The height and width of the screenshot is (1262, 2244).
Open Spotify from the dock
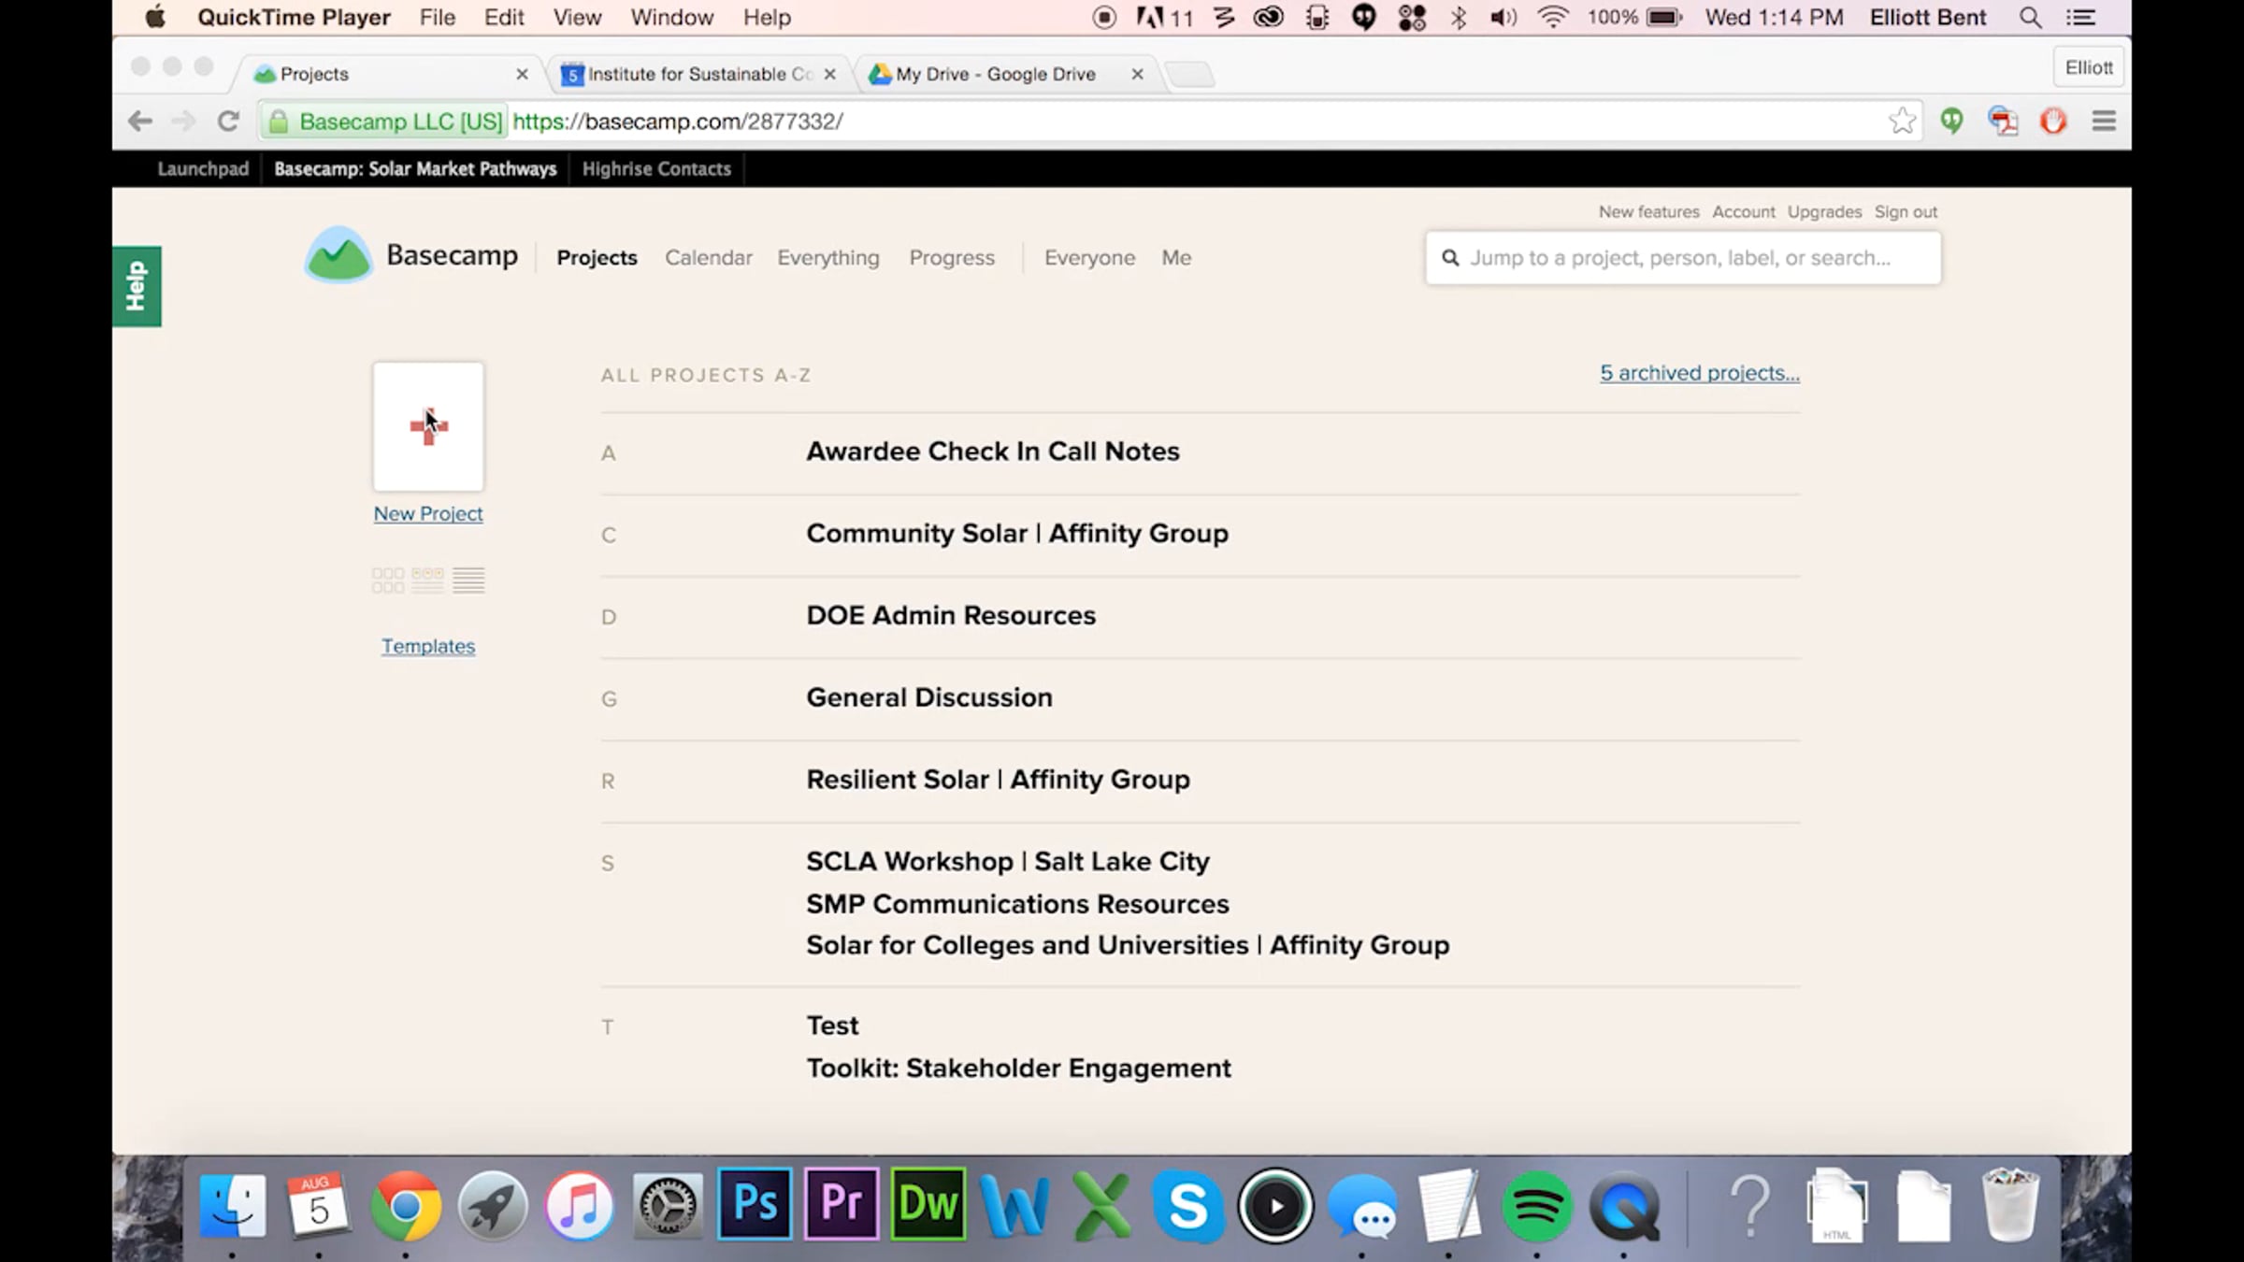[x=1537, y=1206]
